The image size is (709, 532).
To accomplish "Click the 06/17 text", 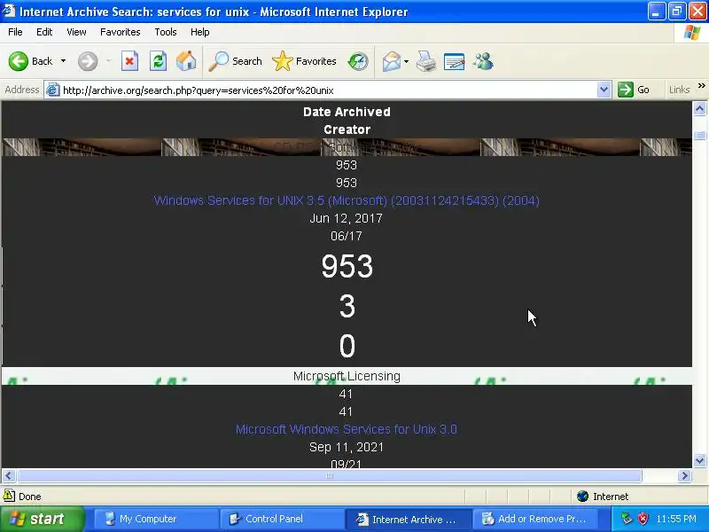I will click(347, 236).
